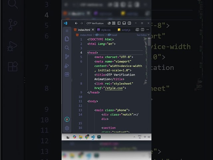
Task: Toggle the bottom panel
Action: 124,23
